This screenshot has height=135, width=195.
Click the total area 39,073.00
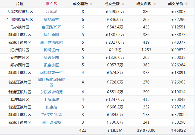[x=146, y=130]
